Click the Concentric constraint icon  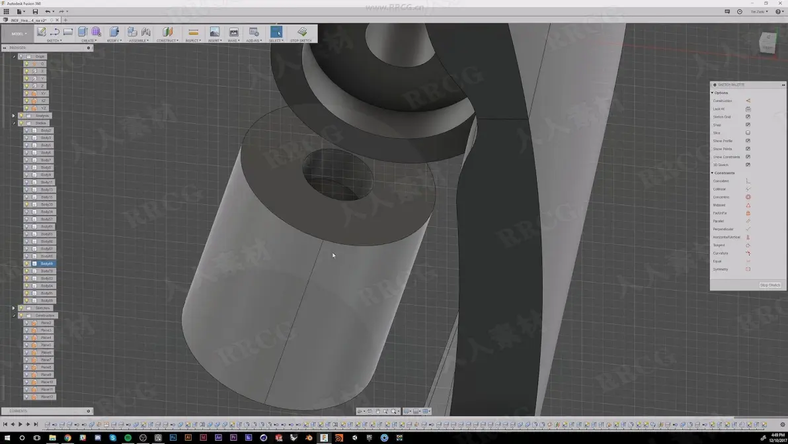[748, 197]
